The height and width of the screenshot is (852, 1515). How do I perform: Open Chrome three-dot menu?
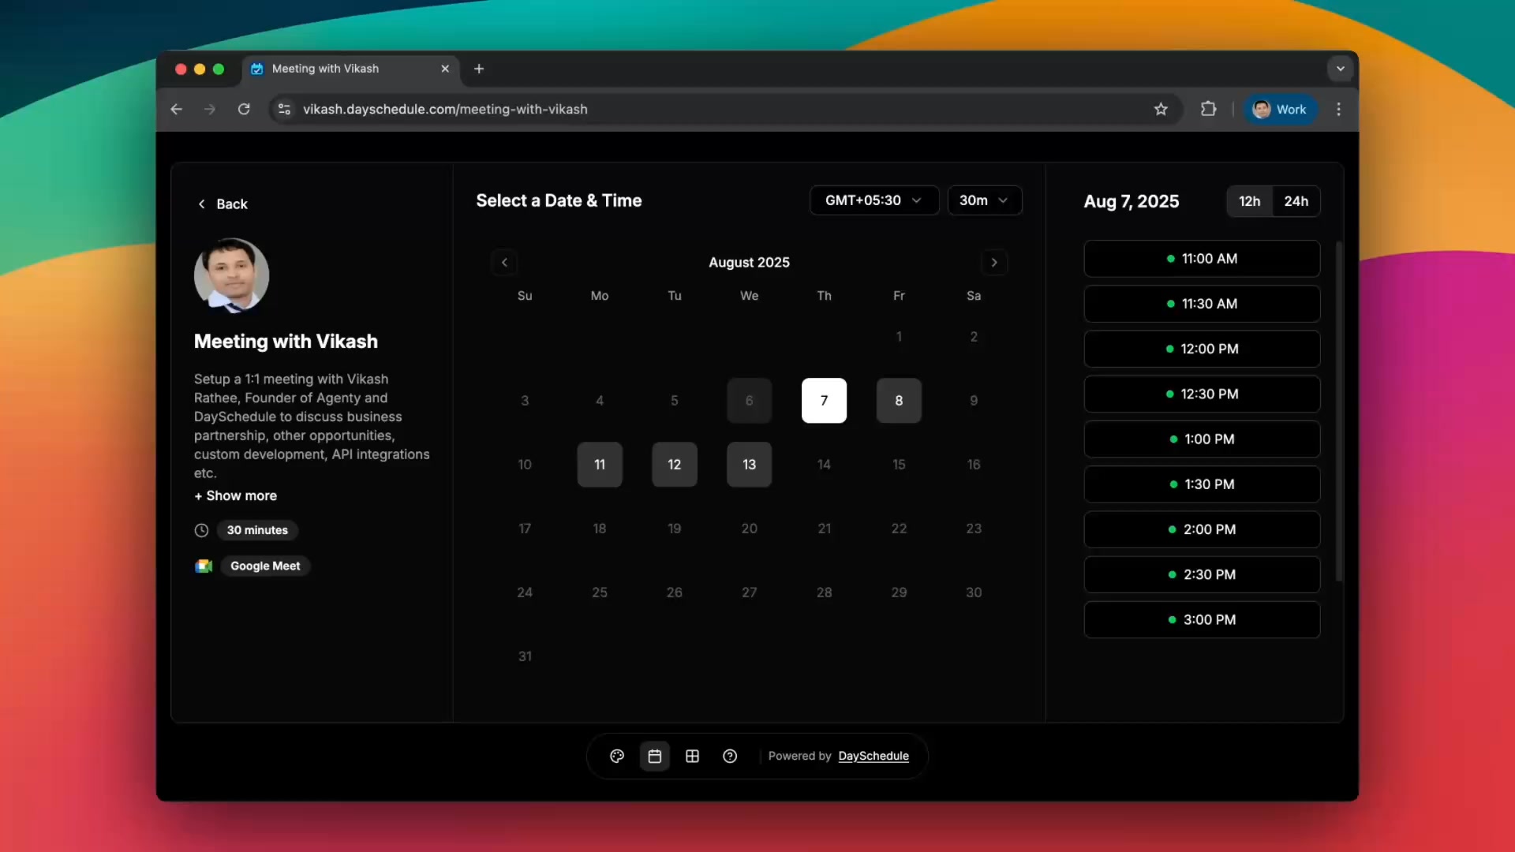pyautogui.click(x=1338, y=109)
